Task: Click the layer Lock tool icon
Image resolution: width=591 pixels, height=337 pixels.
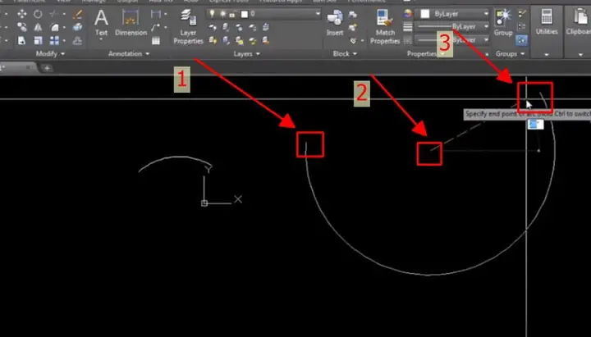Action: [253, 27]
